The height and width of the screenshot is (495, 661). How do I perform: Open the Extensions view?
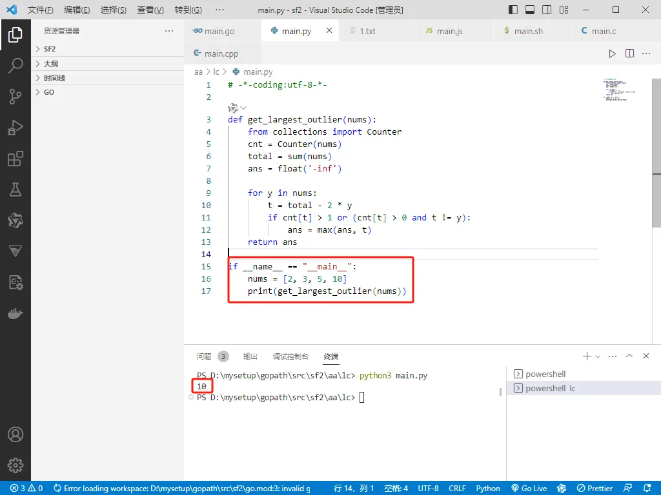15,159
